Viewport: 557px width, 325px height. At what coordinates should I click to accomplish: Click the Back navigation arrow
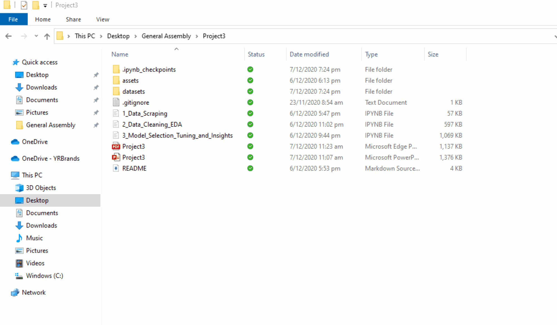pos(9,36)
